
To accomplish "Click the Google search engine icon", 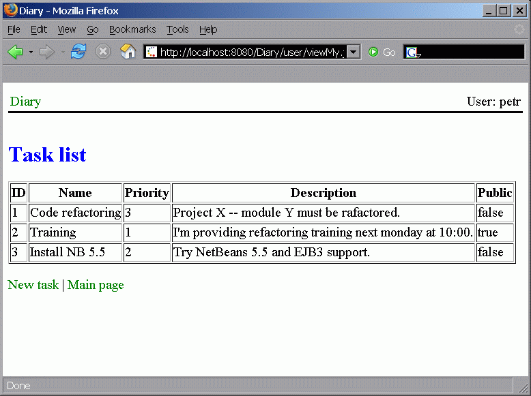I will pos(412,52).
